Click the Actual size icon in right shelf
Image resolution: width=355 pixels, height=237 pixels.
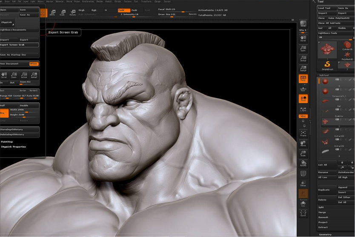tap(303, 58)
